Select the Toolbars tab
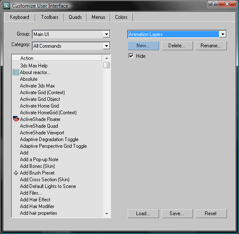 50,17
